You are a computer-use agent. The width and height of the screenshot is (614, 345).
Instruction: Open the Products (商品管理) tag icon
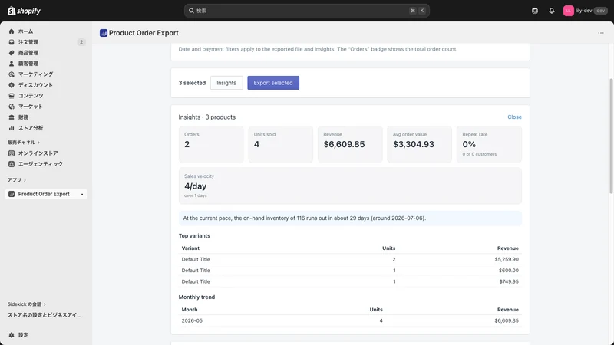tap(12, 53)
